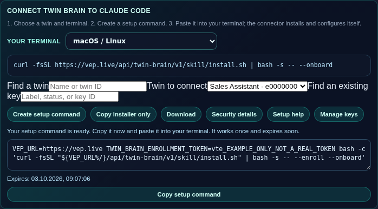Click the Your setup command is ready message
Image resolution: width=378 pixels, height=209 pixels.
[x=153, y=131]
